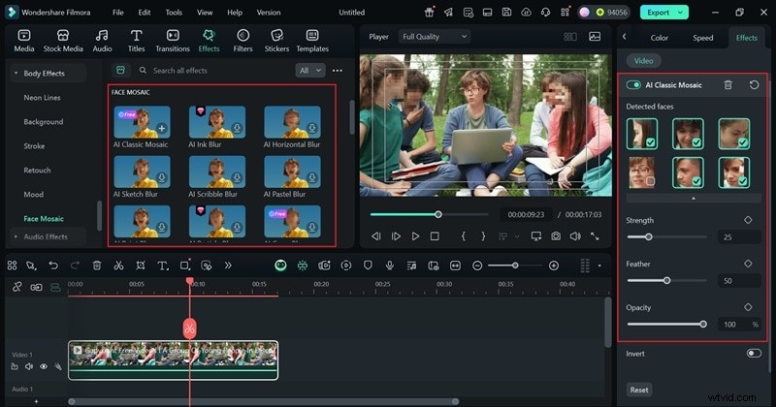Click the shield marker icon in timeline toolbar
This screenshot has height=407, width=776.
(x=368, y=266)
